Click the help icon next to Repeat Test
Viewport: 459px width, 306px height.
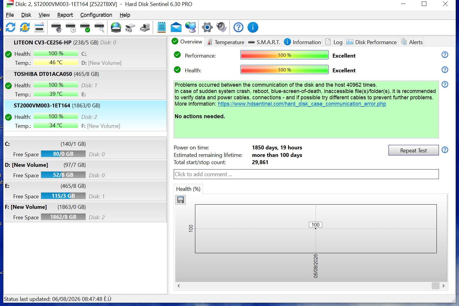pos(445,150)
